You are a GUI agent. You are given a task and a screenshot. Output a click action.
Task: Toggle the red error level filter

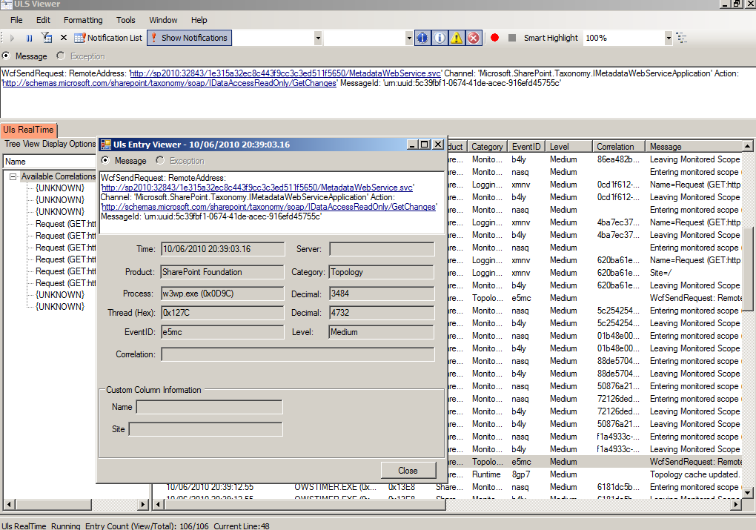click(x=474, y=38)
